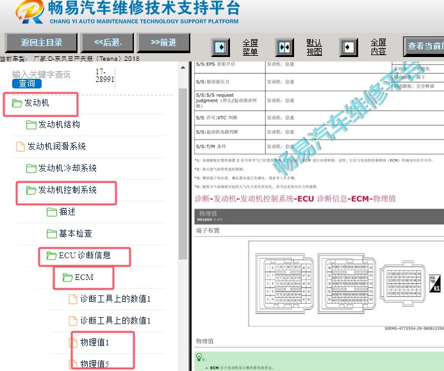Screen dimensions: 444x371
Task: Open the 查看当前 button at the toolbar edge
Action: coord(423,46)
